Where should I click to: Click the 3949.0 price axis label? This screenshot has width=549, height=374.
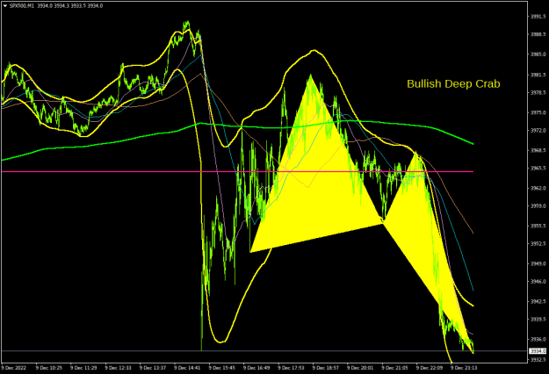pos(538,263)
